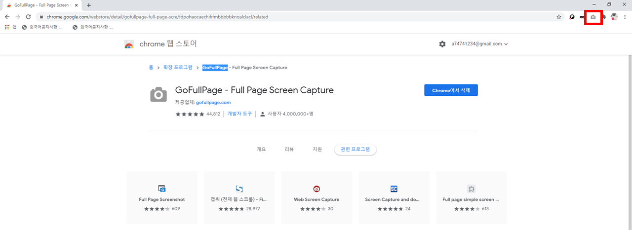Viewport: 632px width, 230px height.
Task: Reload the page
Action: coord(29,17)
